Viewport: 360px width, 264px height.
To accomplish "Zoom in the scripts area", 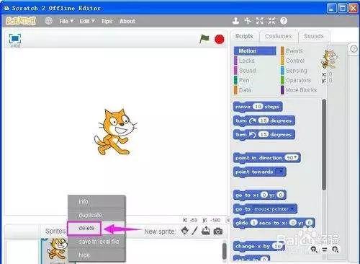I will pos(336,250).
